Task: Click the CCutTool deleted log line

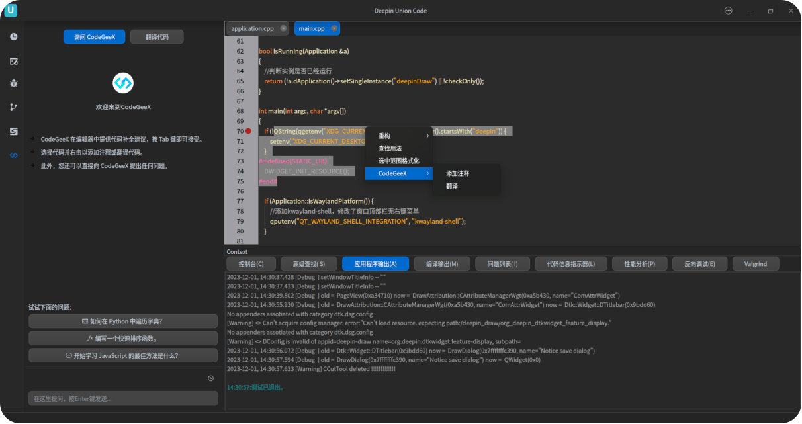Action: (x=311, y=369)
